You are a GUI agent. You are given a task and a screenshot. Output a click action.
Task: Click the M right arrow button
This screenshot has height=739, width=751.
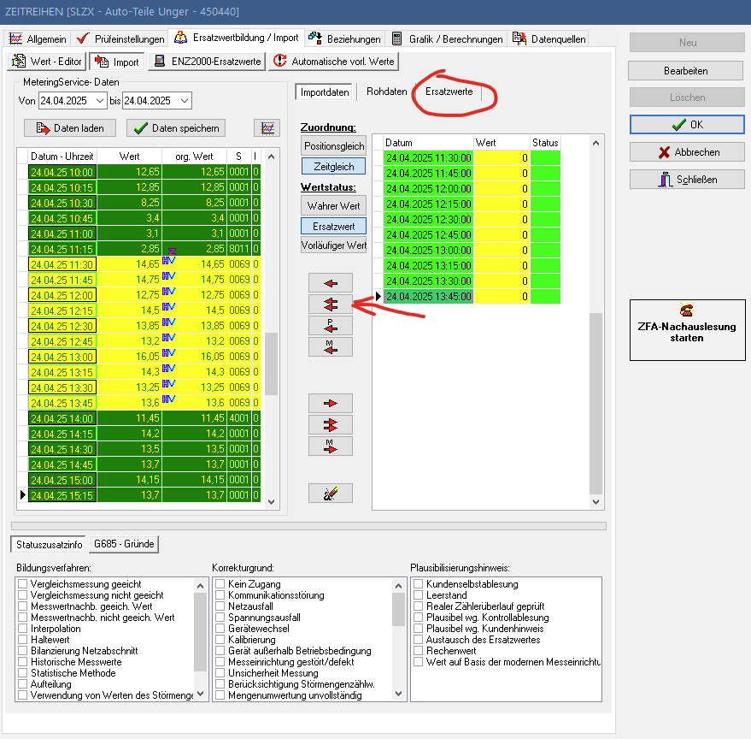(330, 446)
